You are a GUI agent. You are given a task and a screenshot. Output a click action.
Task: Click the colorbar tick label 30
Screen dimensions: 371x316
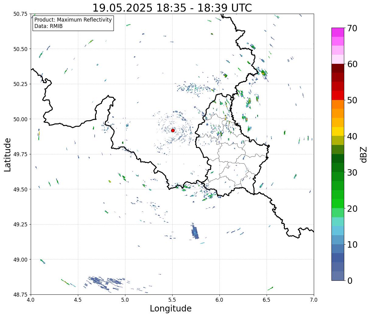tap(352, 172)
